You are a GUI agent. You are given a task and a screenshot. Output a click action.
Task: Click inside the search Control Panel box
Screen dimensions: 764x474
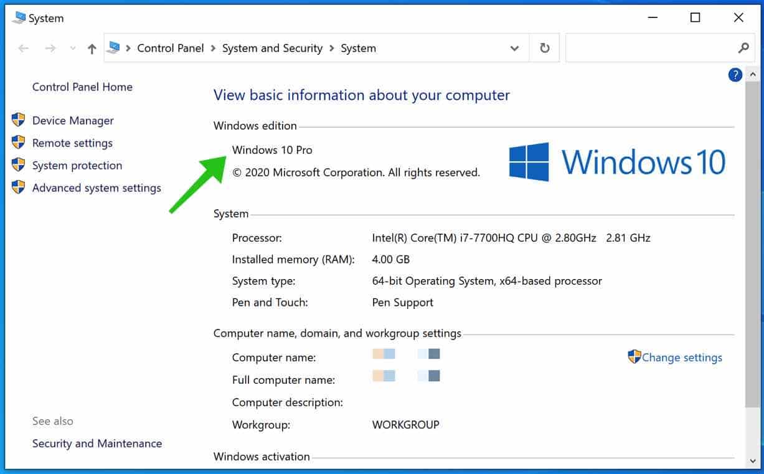tap(648, 49)
